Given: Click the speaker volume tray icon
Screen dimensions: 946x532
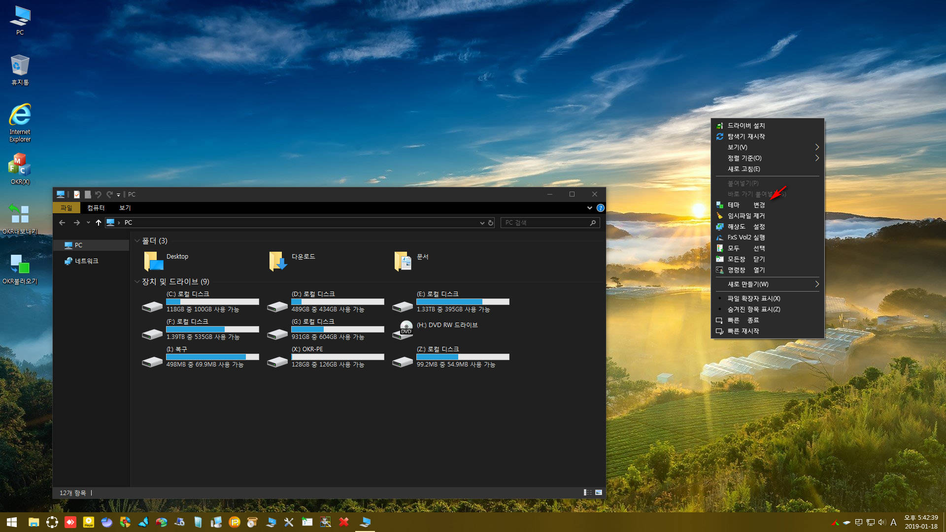Looking at the screenshot, I should (x=881, y=522).
